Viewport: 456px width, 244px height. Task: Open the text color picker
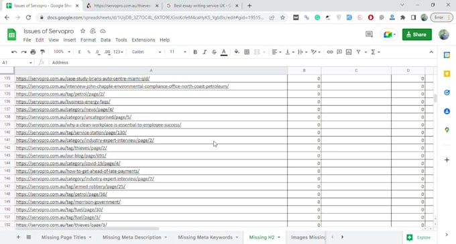coord(223,52)
